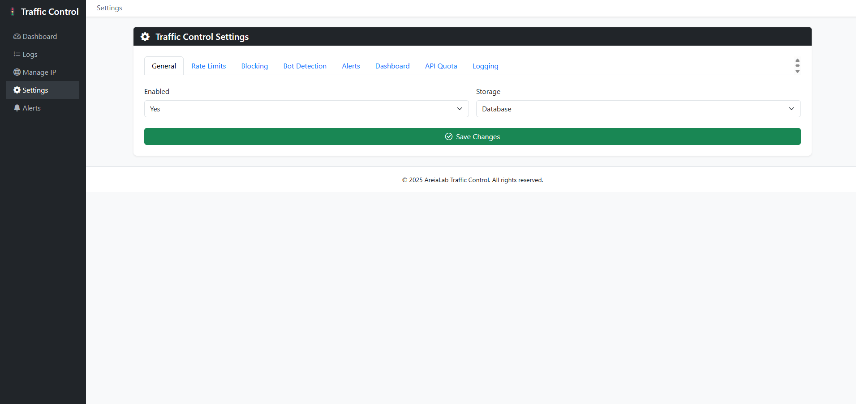Click the Storage dropdown chevron arrow
The image size is (856, 404).
[x=791, y=109]
